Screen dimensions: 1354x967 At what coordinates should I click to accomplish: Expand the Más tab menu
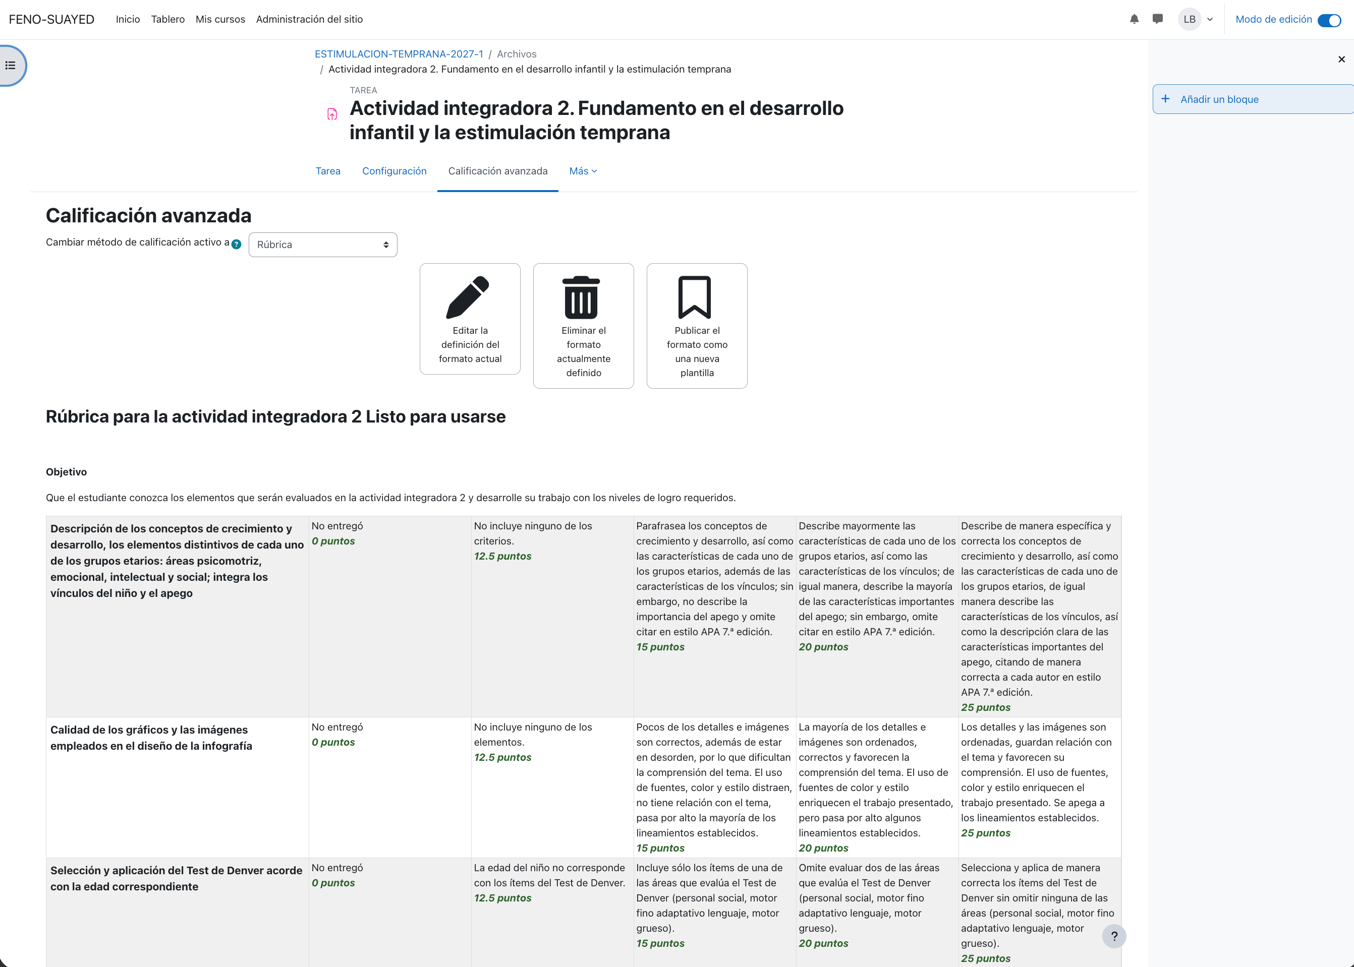pos(583,171)
